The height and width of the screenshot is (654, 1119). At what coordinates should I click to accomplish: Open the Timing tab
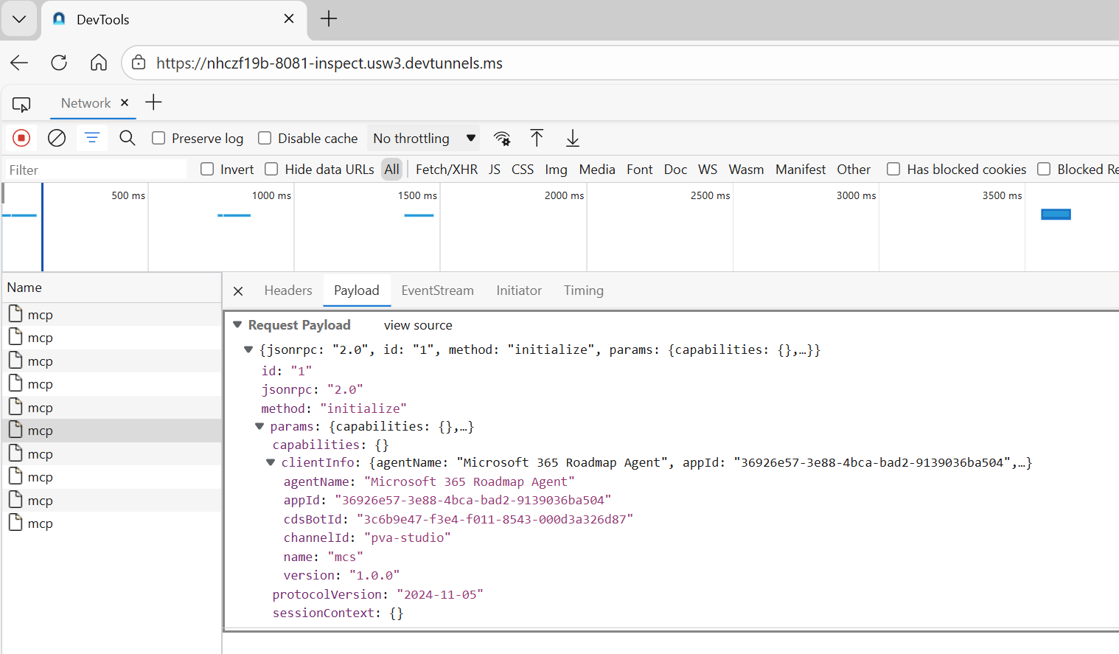(583, 291)
